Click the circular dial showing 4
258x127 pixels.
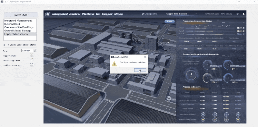(191, 74)
